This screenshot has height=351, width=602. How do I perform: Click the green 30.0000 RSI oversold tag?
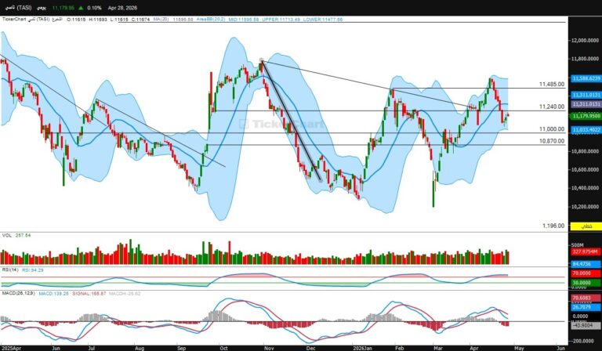click(x=584, y=282)
